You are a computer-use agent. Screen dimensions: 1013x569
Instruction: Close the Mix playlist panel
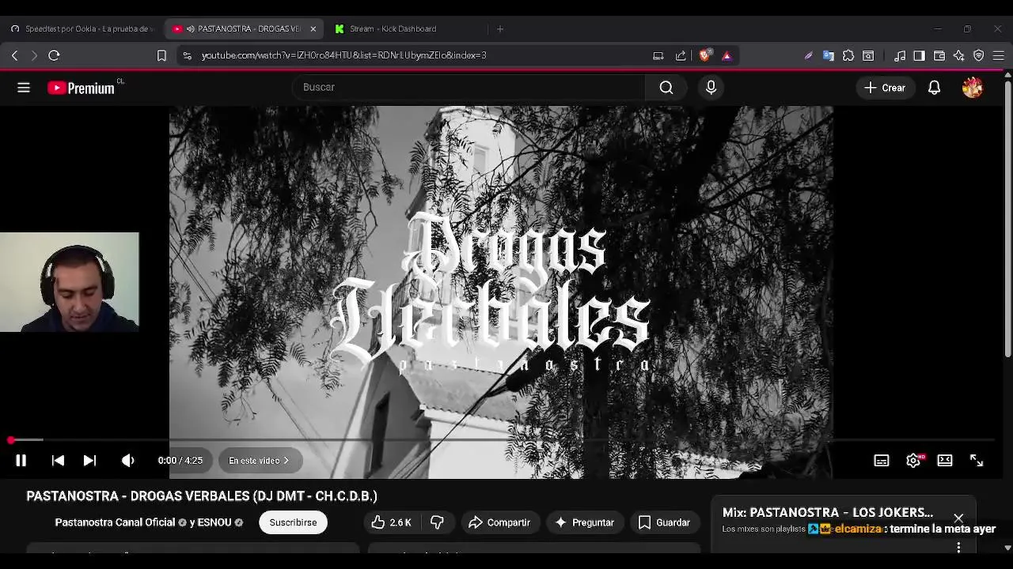click(958, 518)
